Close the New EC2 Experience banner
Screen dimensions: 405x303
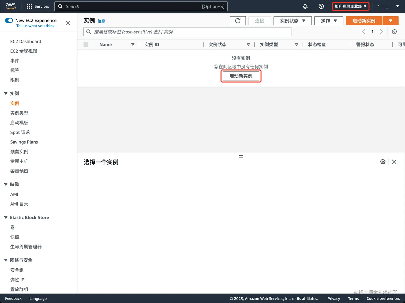pyautogui.click(x=68, y=23)
